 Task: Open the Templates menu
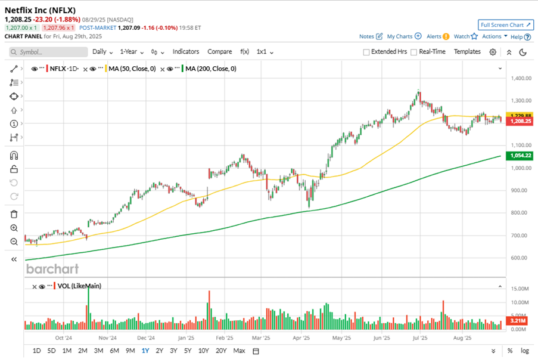[467, 51]
